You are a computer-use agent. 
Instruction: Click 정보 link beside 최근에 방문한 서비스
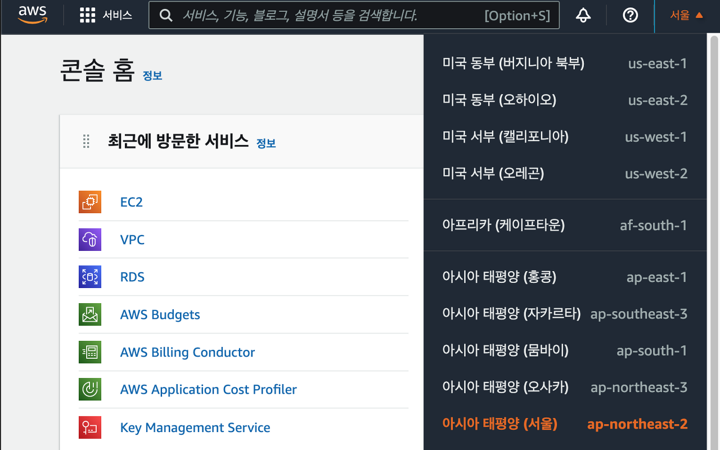click(x=266, y=143)
